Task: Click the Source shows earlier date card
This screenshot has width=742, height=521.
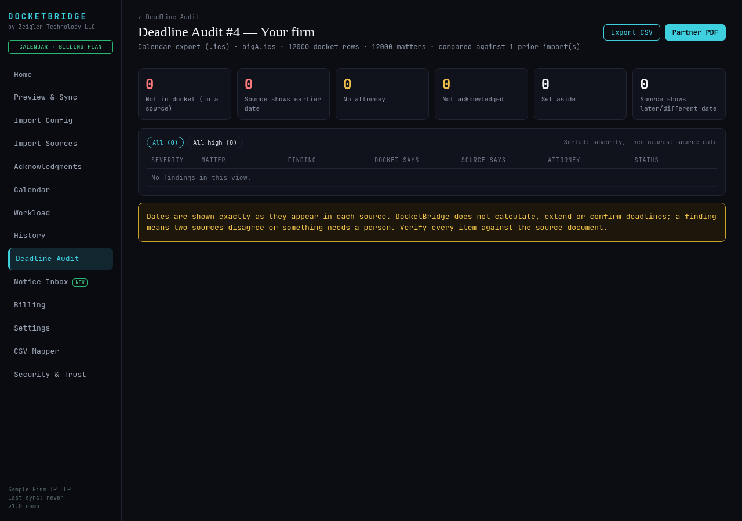Action: pos(283,94)
